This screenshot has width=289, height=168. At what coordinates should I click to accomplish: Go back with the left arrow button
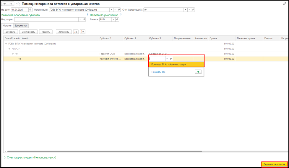5,4
